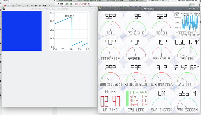Click the '655 1M' RAM usage readout
201x115 pixels.
[x=187, y=93]
